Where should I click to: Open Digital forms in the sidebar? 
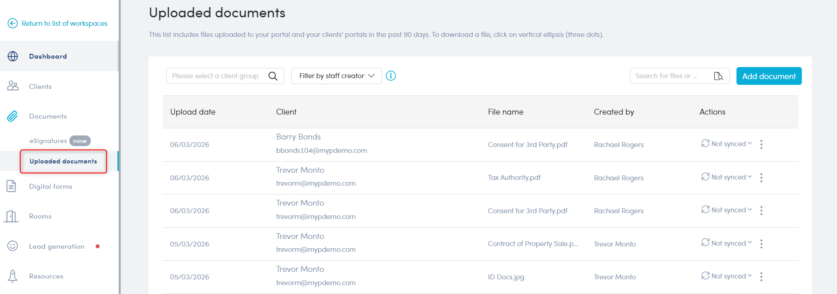pyautogui.click(x=51, y=187)
